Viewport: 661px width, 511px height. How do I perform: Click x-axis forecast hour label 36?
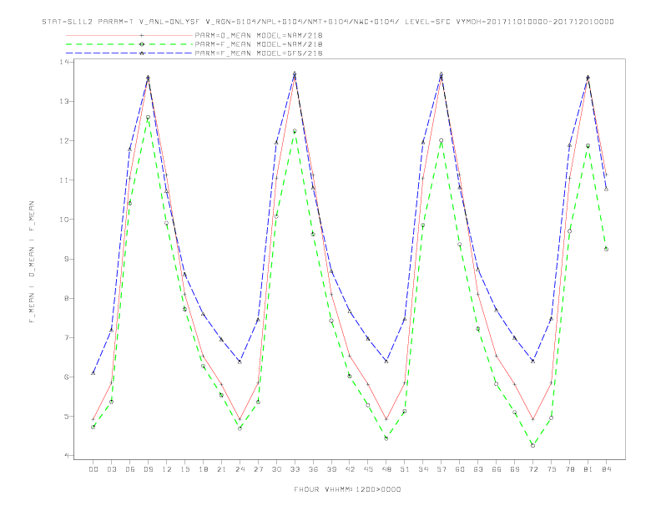tap(313, 469)
